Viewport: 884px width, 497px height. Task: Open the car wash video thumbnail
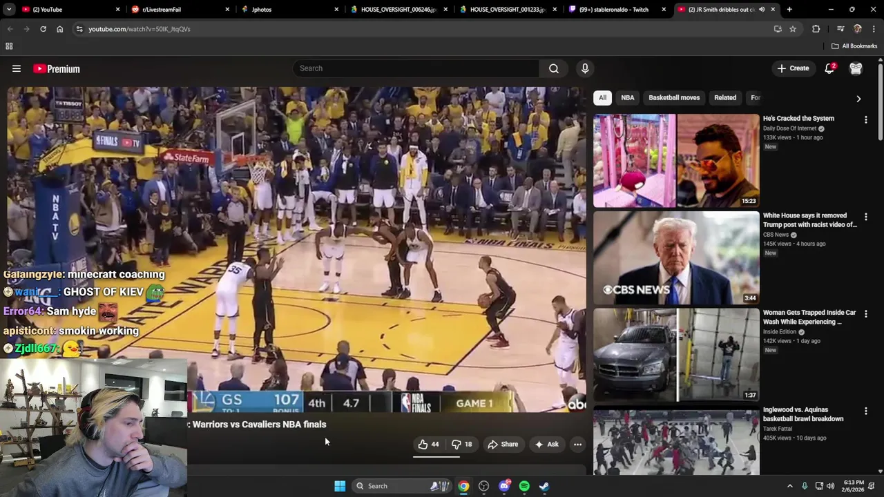676,355
